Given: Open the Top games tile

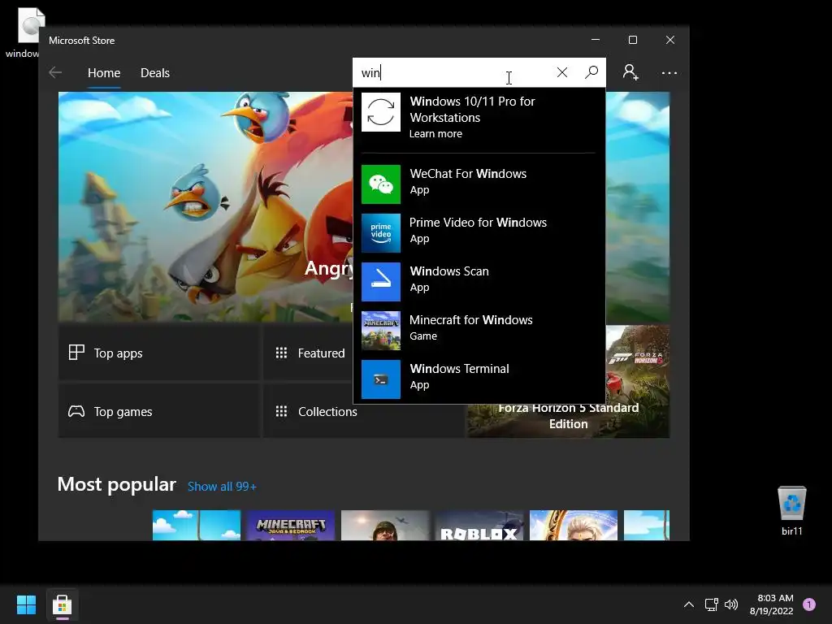Looking at the screenshot, I should [159, 411].
